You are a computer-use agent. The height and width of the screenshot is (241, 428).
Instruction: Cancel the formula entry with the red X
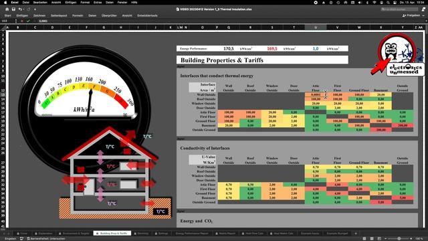(22, 21)
